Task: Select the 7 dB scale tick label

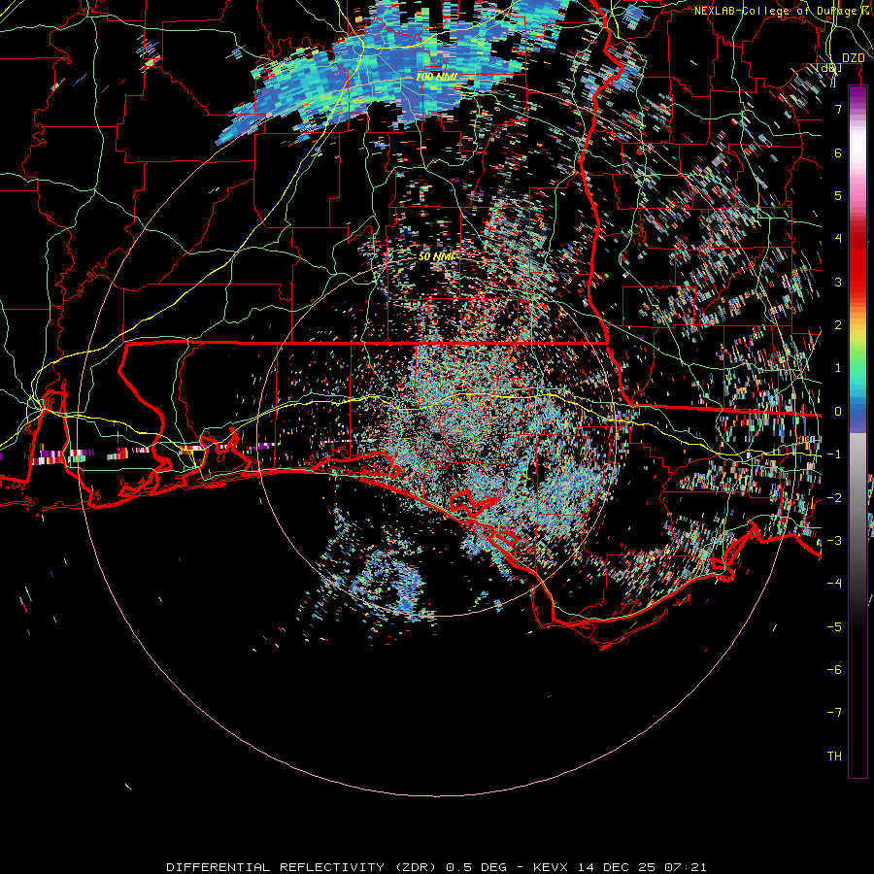Action: click(838, 109)
